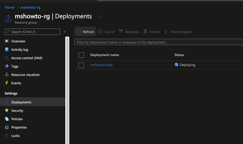Click the Status column header

click(179, 55)
